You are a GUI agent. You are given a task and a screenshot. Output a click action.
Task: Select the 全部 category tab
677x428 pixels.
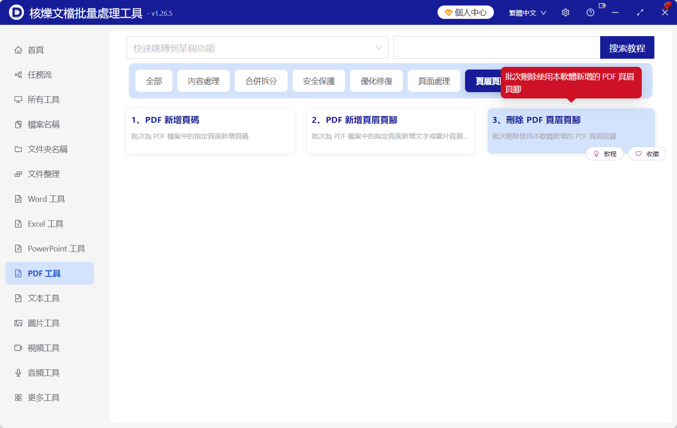tap(154, 81)
